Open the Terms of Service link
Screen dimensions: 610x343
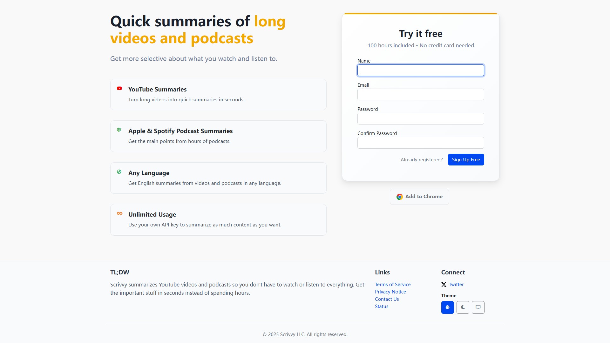pos(393,285)
